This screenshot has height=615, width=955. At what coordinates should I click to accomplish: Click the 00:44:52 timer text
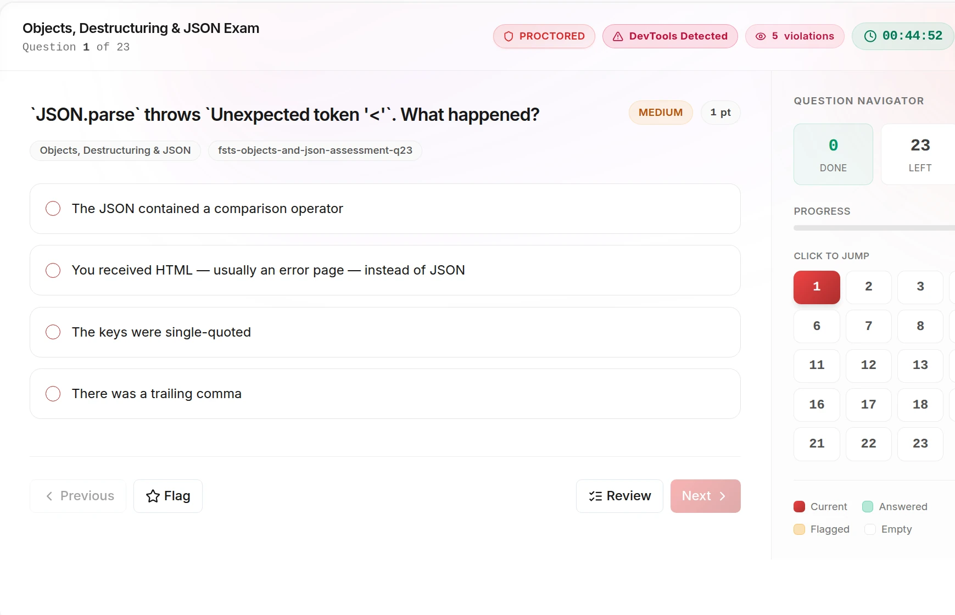[912, 36]
